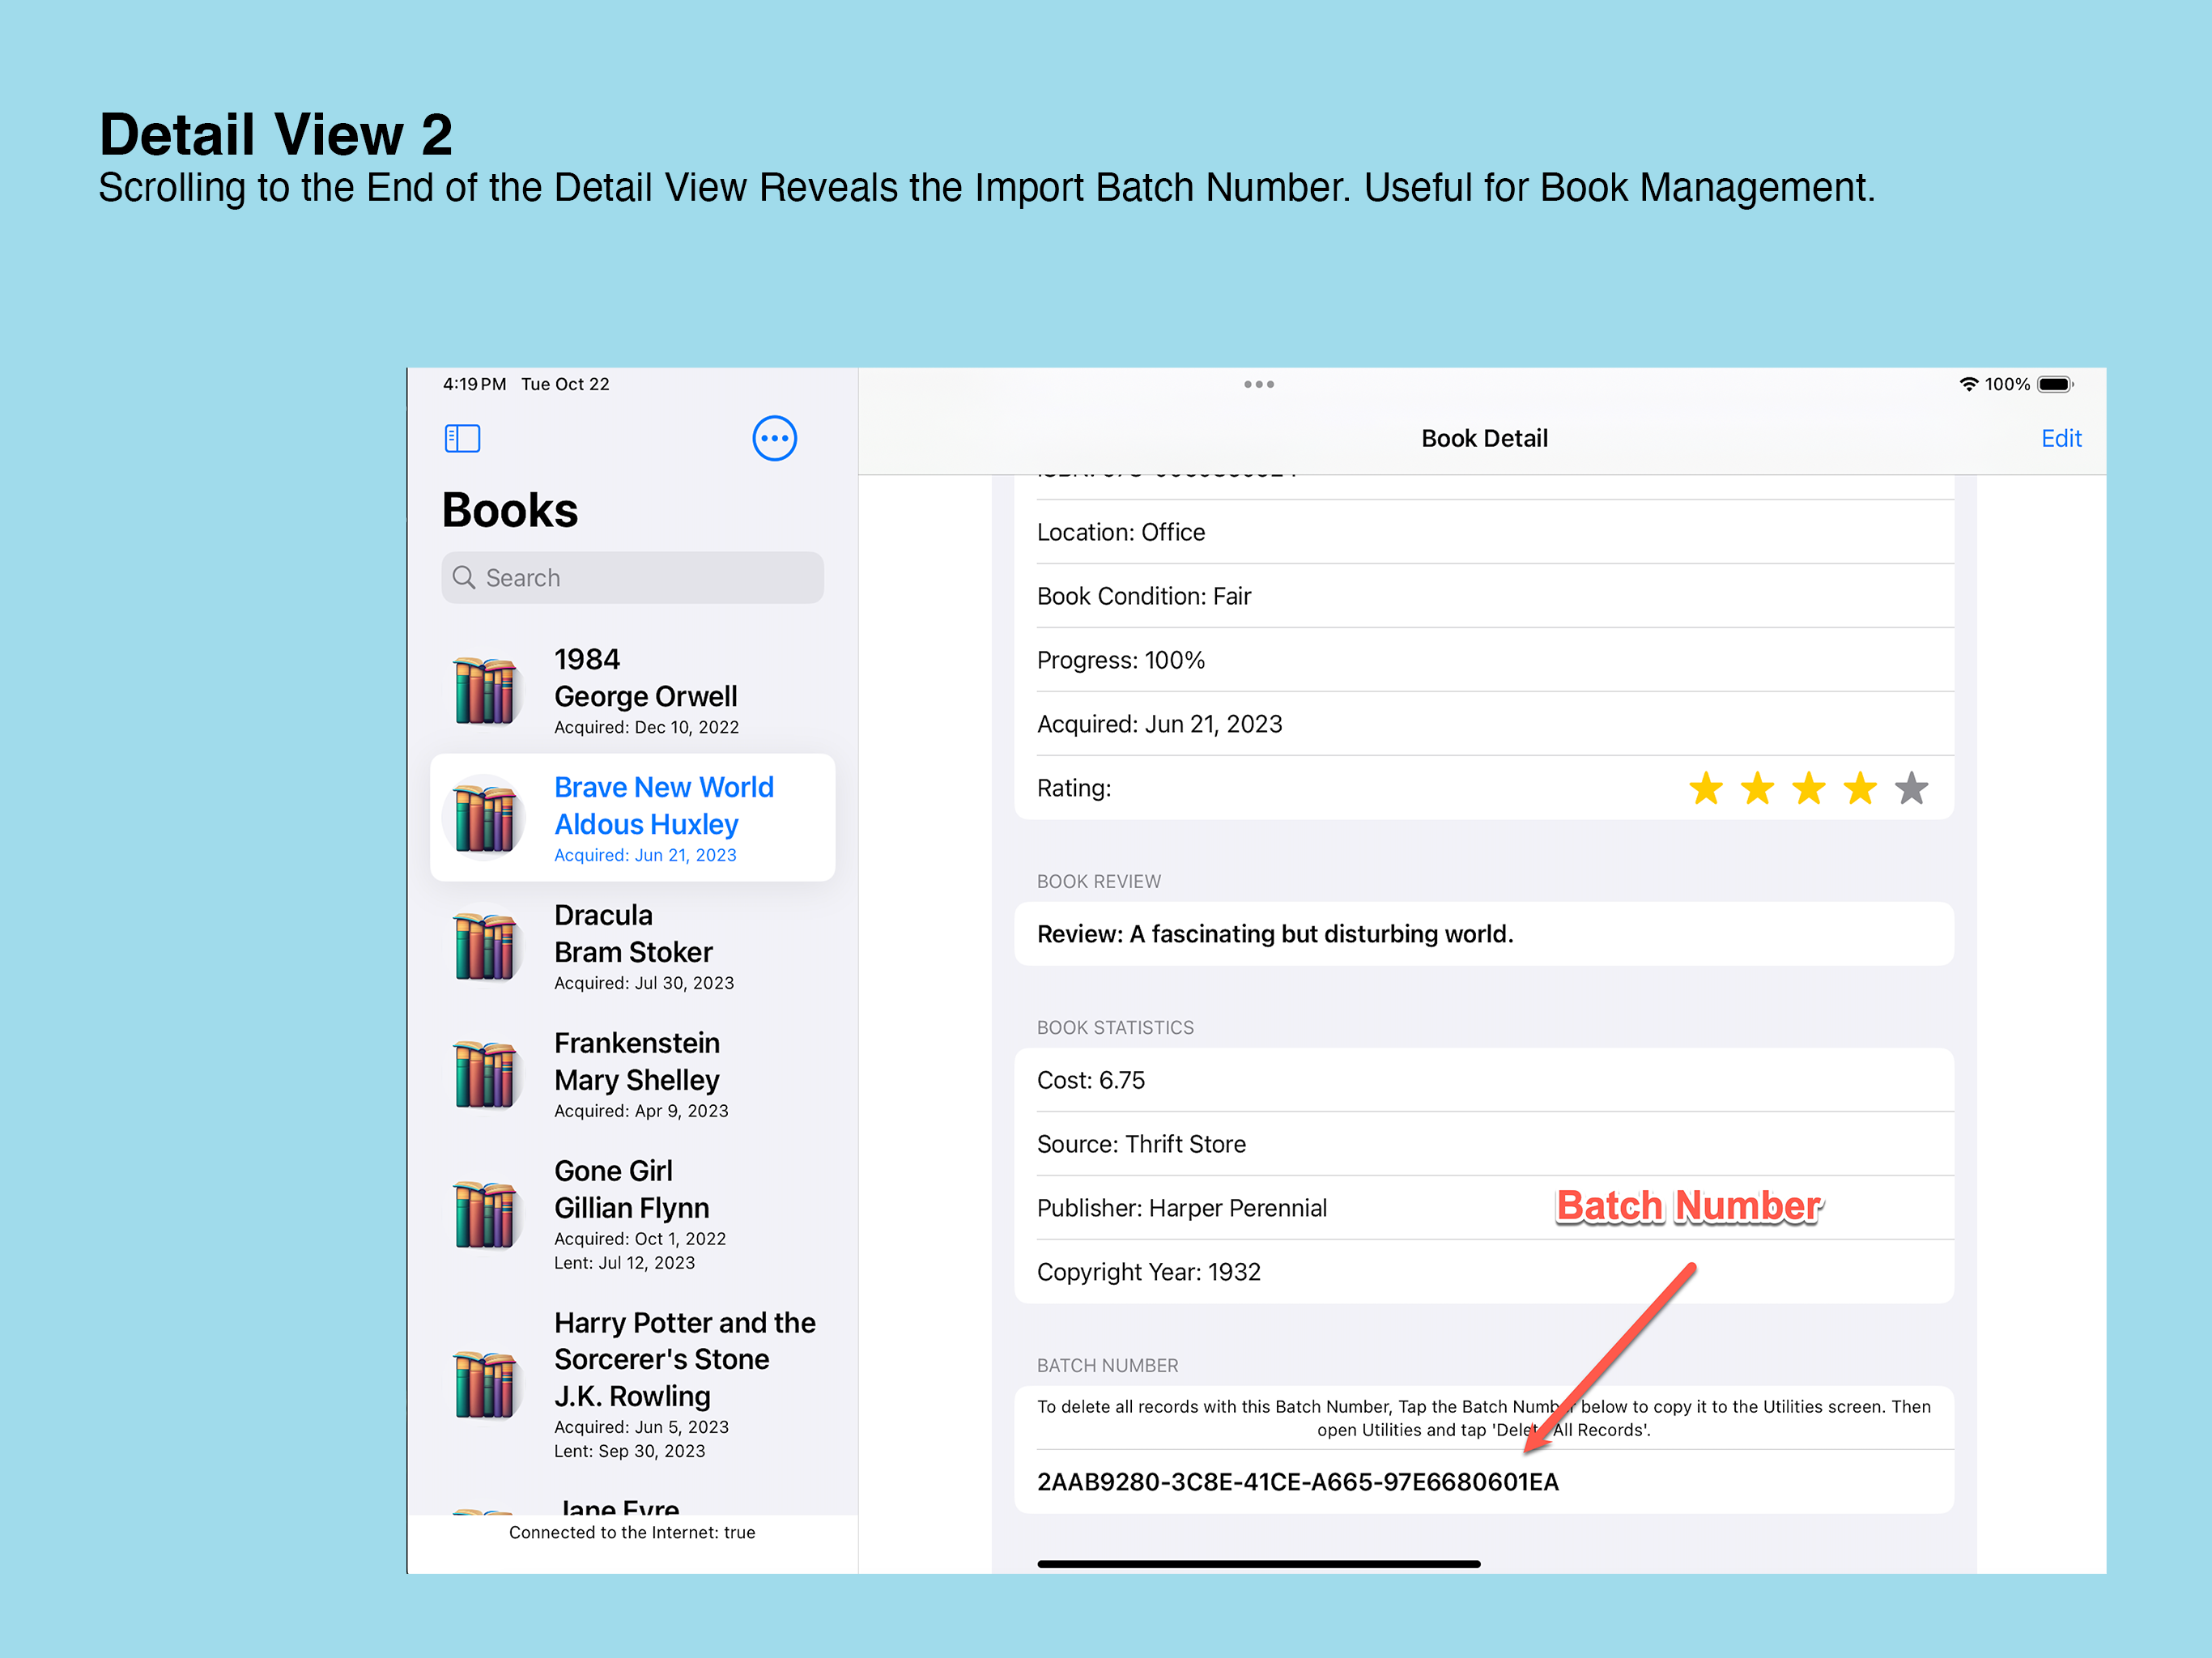Screen dimensions: 2212x1658
Task: Click the Book Detail title
Action: point(1484,438)
